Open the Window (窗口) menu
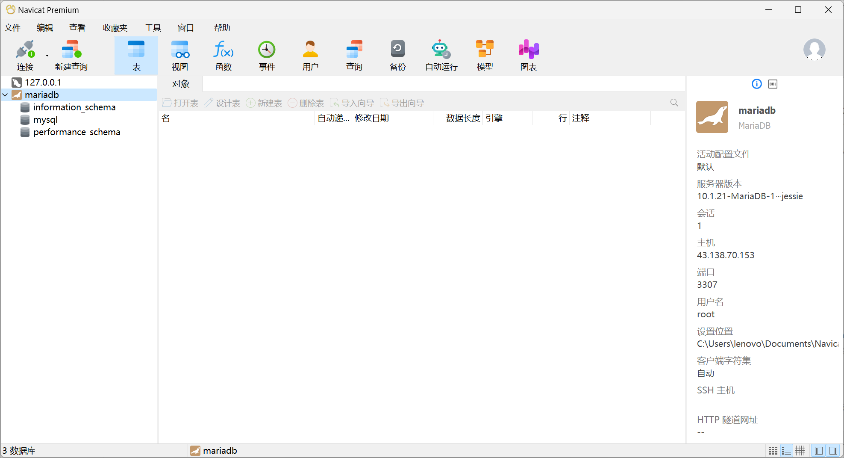Viewport: 844px width, 458px height. 186,28
